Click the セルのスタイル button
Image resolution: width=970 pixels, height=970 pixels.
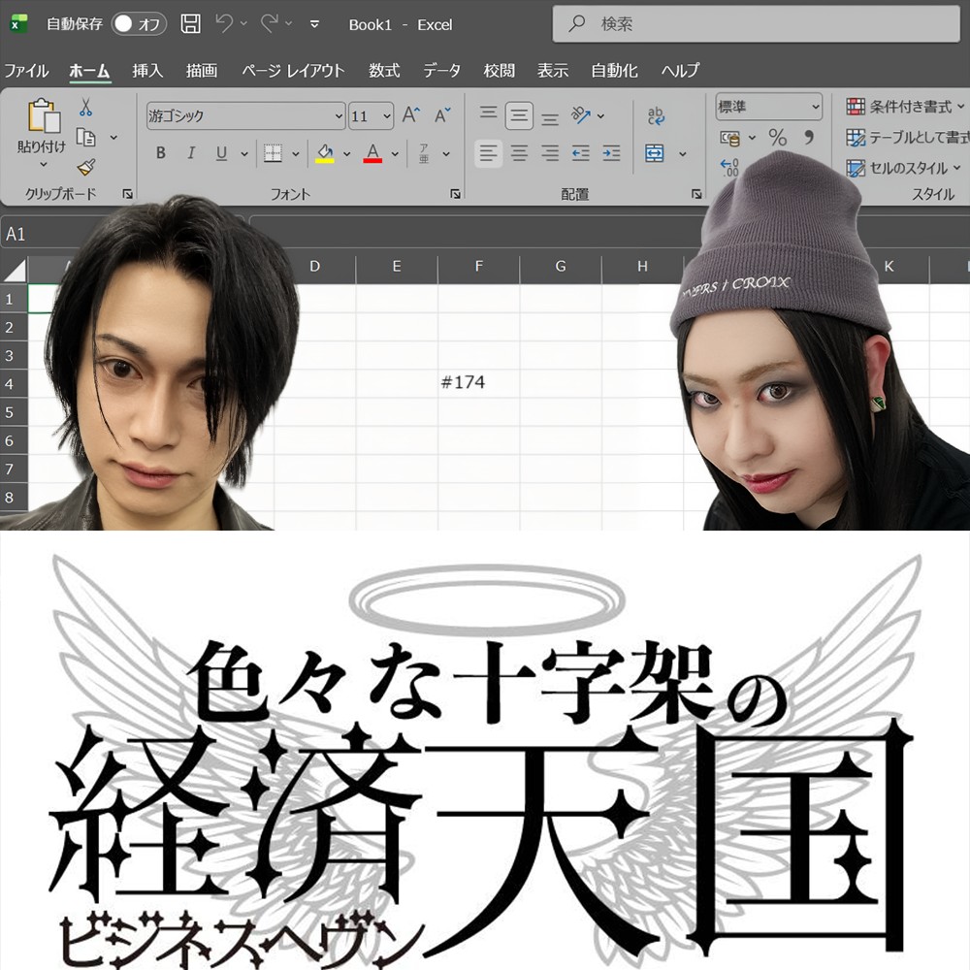point(900,168)
